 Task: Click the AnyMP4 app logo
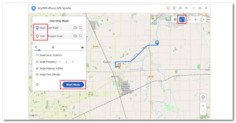pos(33,8)
